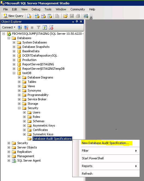Open the Tools menu
Viewport: 144px width, 181px height.
[48, 9]
